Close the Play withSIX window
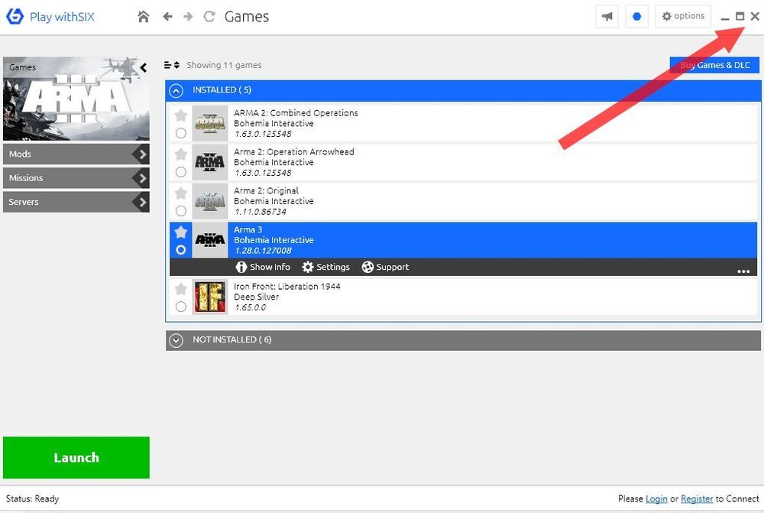Image resolution: width=764 pixels, height=513 pixels. pyautogui.click(x=755, y=17)
